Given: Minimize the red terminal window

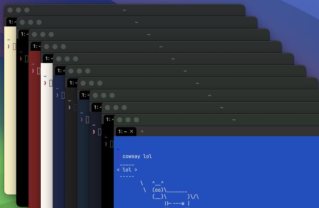Looking at the screenshot, I should 43,34.
